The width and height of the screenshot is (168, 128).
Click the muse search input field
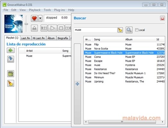[95, 30]
